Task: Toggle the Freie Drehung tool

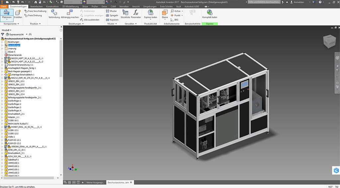Action: (x=35, y=15)
